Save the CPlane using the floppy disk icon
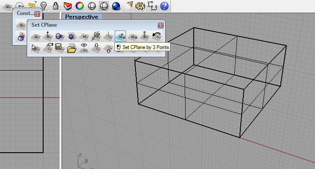Screen dimensions: 315x169 60,48
